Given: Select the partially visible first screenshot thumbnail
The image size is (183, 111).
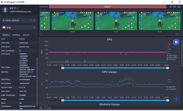Looking at the screenshot, I should [45, 21].
